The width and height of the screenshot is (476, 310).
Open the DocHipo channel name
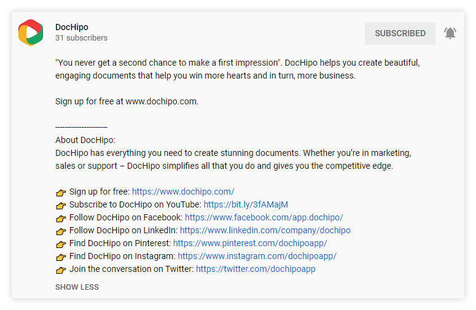pyautogui.click(x=72, y=27)
